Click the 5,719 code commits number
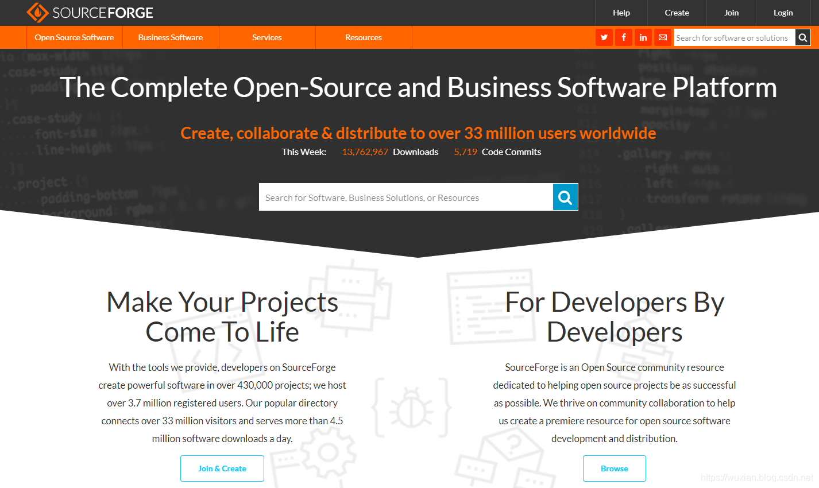The height and width of the screenshot is (488, 819). tap(466, 152)
